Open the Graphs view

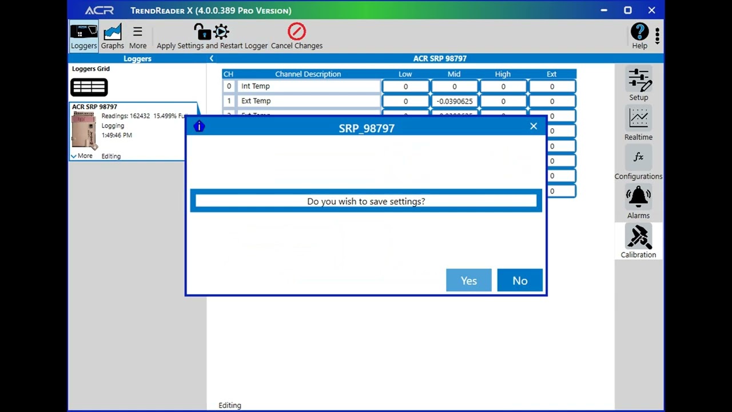point(112,37)
